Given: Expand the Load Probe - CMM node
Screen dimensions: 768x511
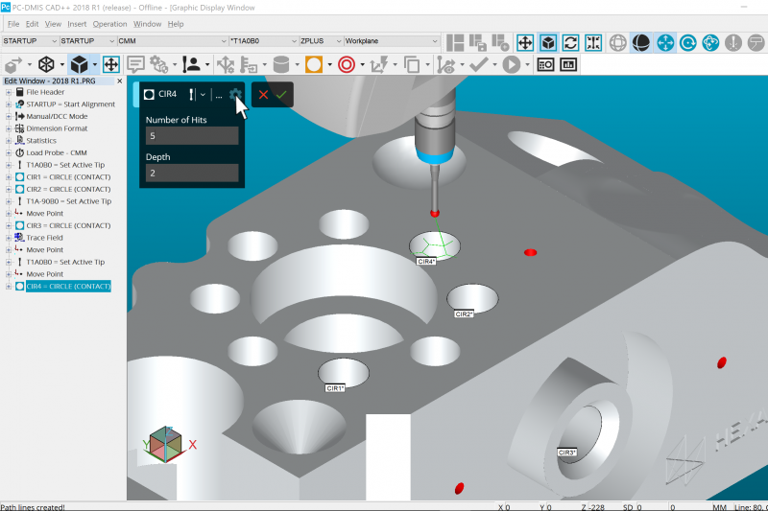Looking at the screenshot, I should pyautogui.click(x=9, y=152).
